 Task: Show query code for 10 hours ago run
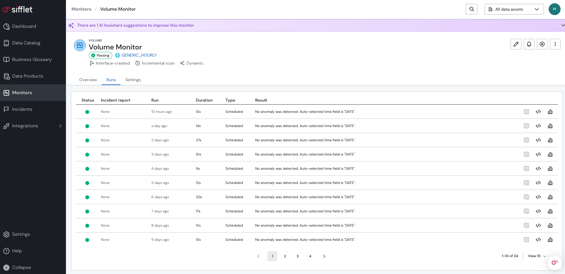pyautogui.click(x=538, y=112)
